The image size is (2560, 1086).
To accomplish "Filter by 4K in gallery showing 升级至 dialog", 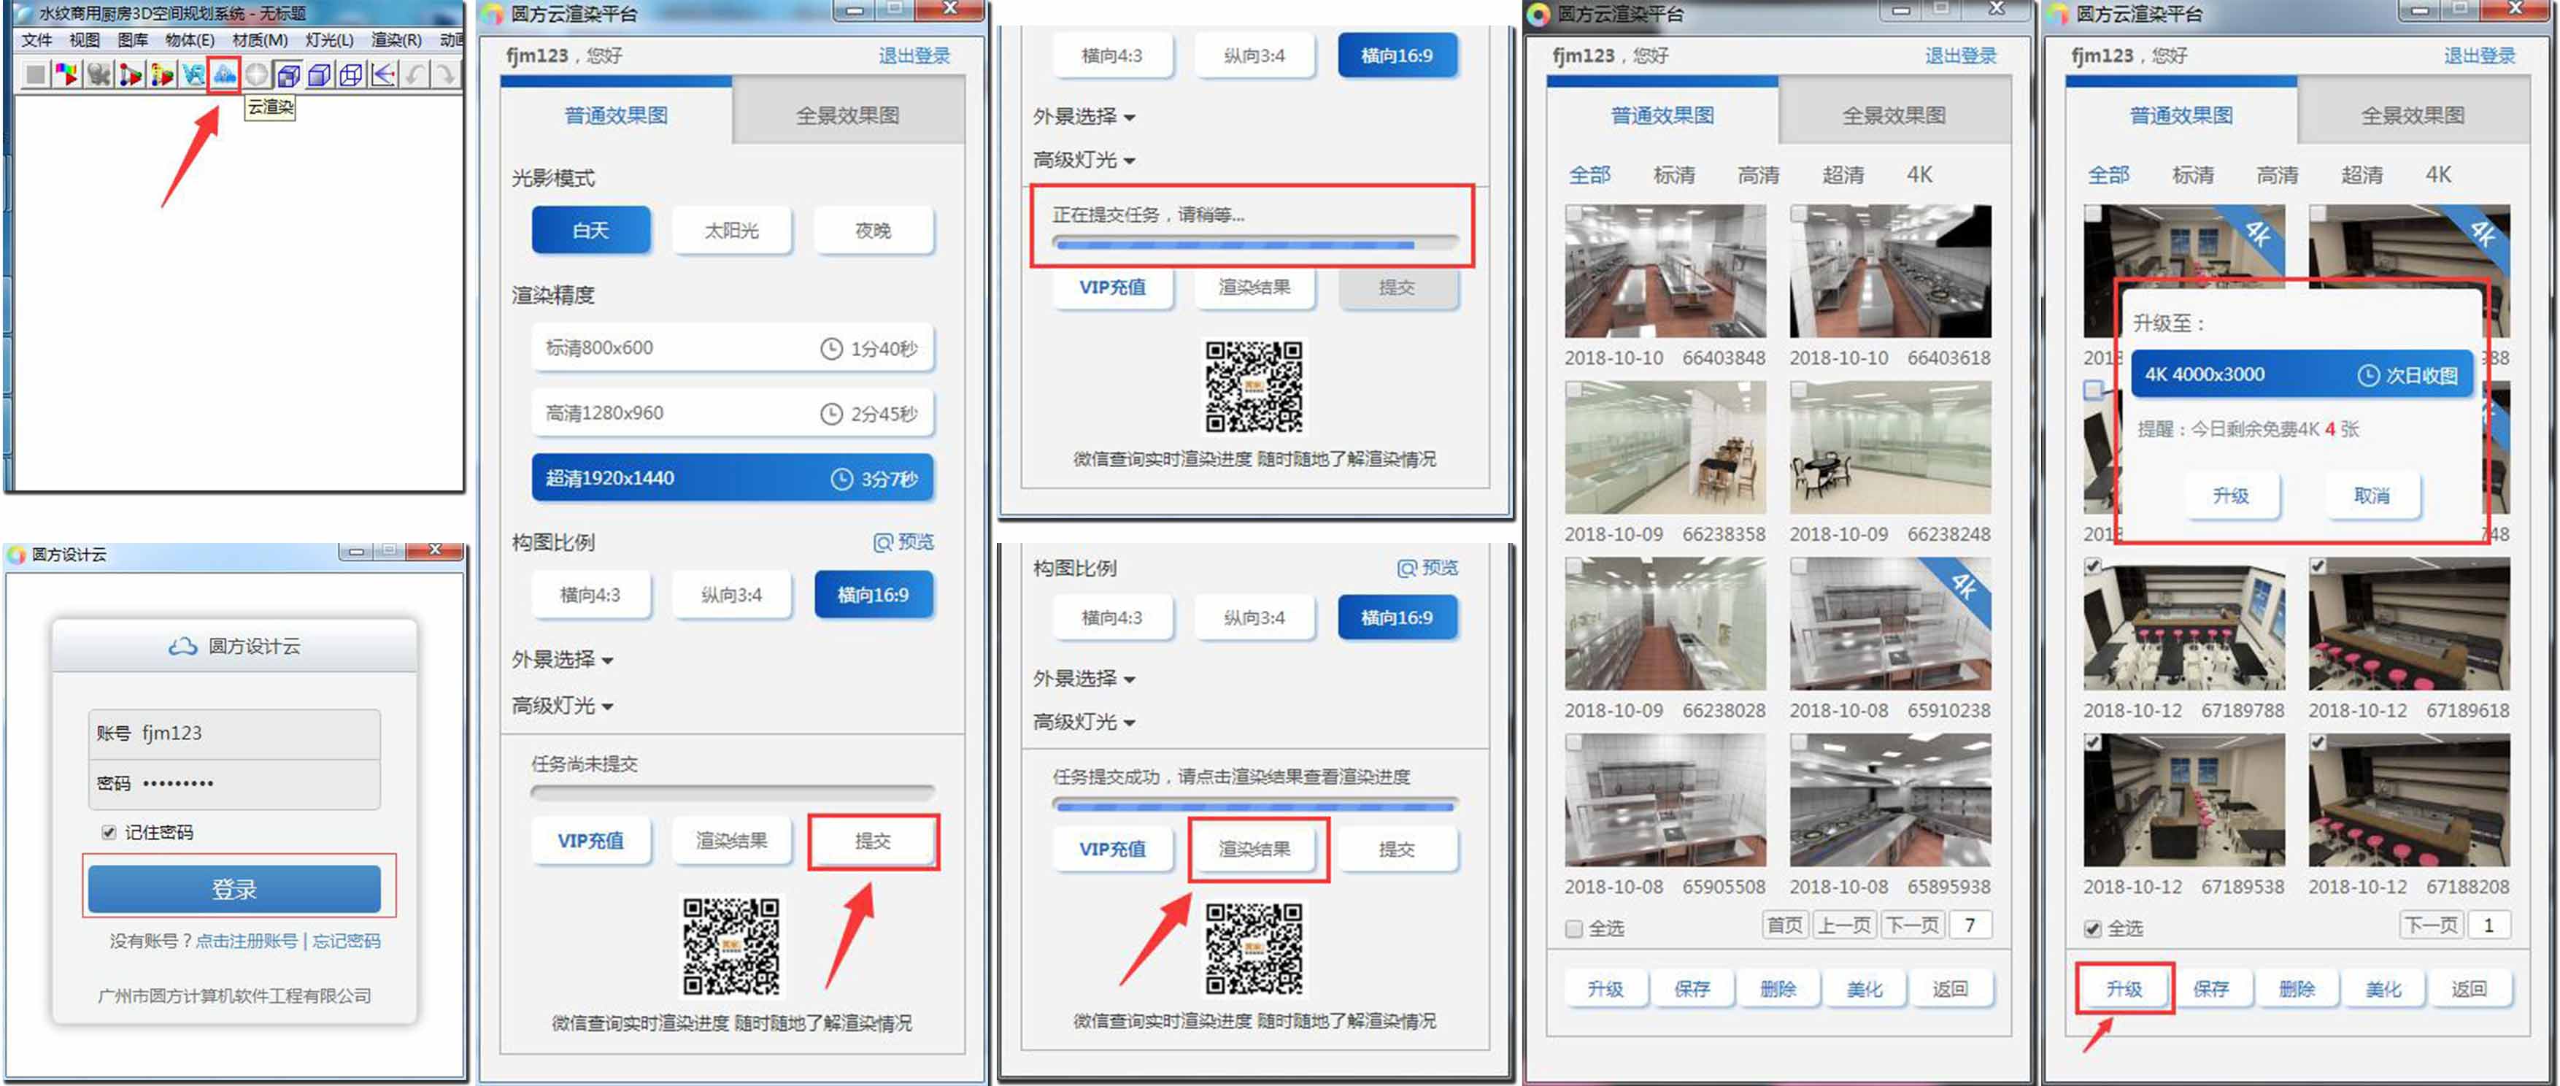I will (2437, 175).
